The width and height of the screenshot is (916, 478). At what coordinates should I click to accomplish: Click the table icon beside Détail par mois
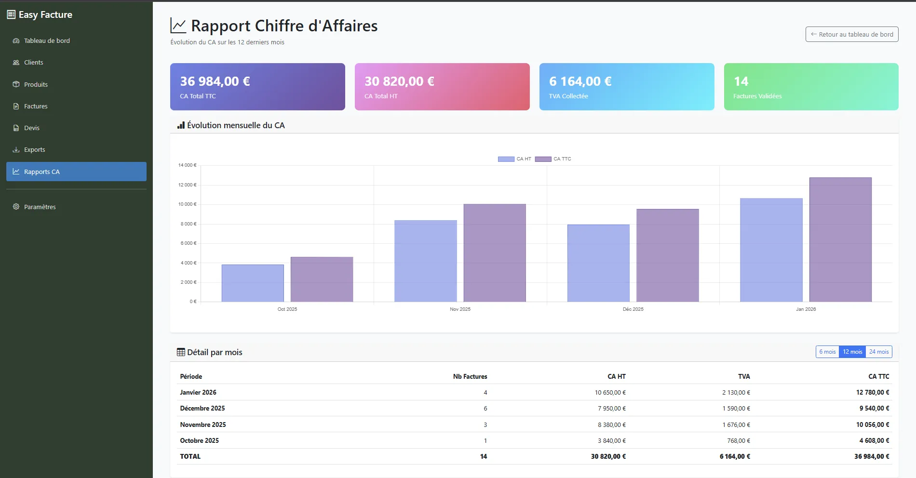pos(180,352)
